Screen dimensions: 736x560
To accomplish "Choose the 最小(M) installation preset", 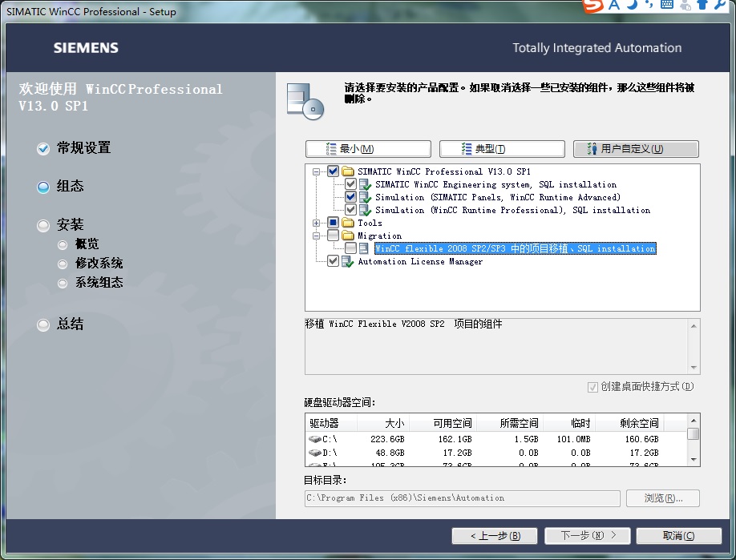I will tap(368, 149).
